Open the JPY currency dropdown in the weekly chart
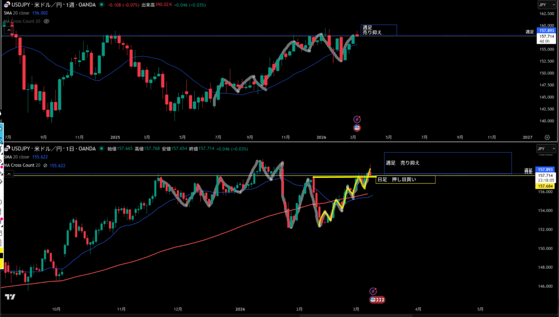This screenshot has height=317, width=559. click(x=543, y=4)
